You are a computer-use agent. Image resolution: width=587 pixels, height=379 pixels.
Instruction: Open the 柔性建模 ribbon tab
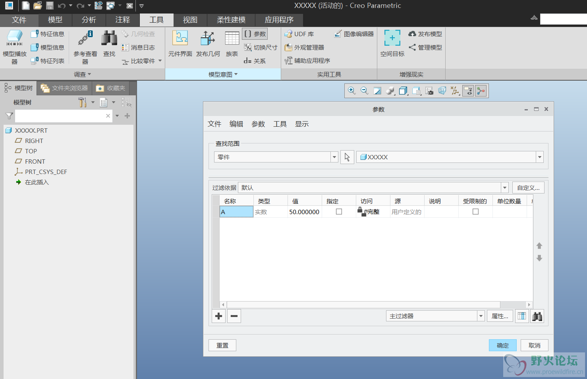[x=231, y=20]
